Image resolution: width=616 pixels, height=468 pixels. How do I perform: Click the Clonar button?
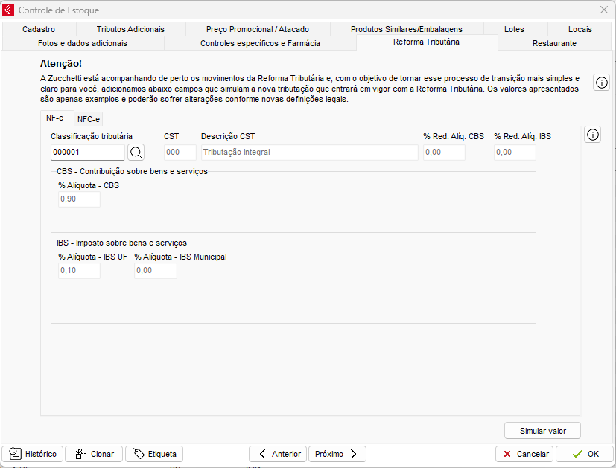[94, 454]
